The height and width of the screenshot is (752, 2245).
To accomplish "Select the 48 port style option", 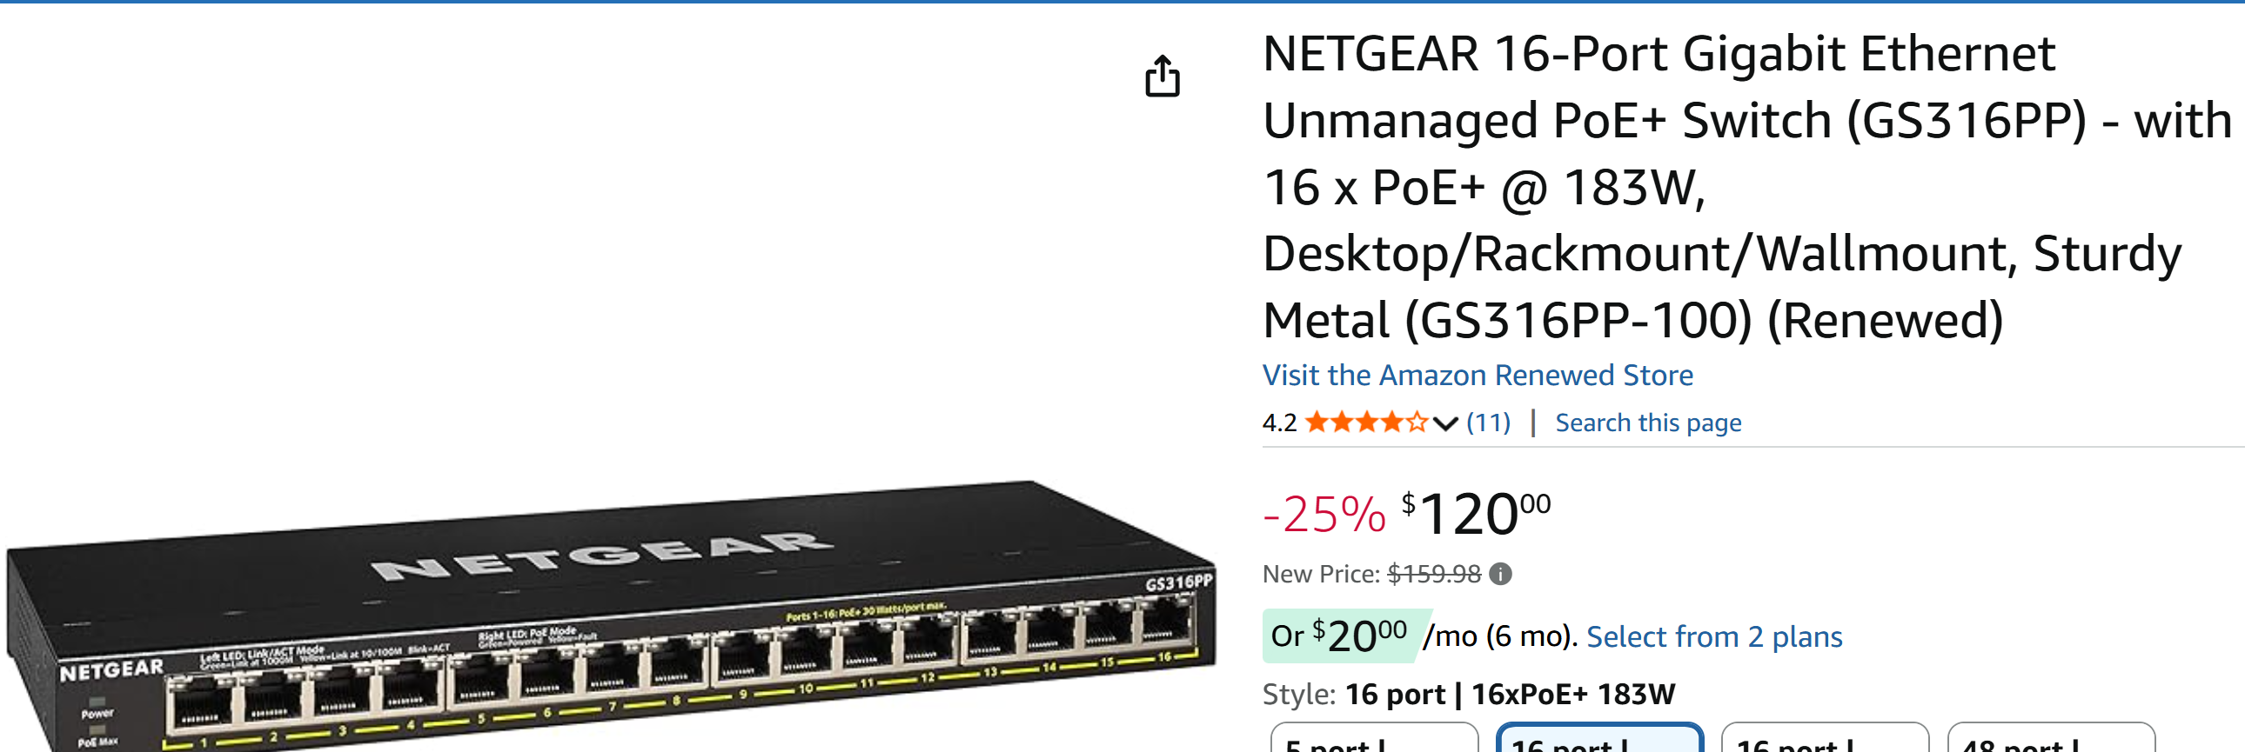I will tap(2051, 740).
